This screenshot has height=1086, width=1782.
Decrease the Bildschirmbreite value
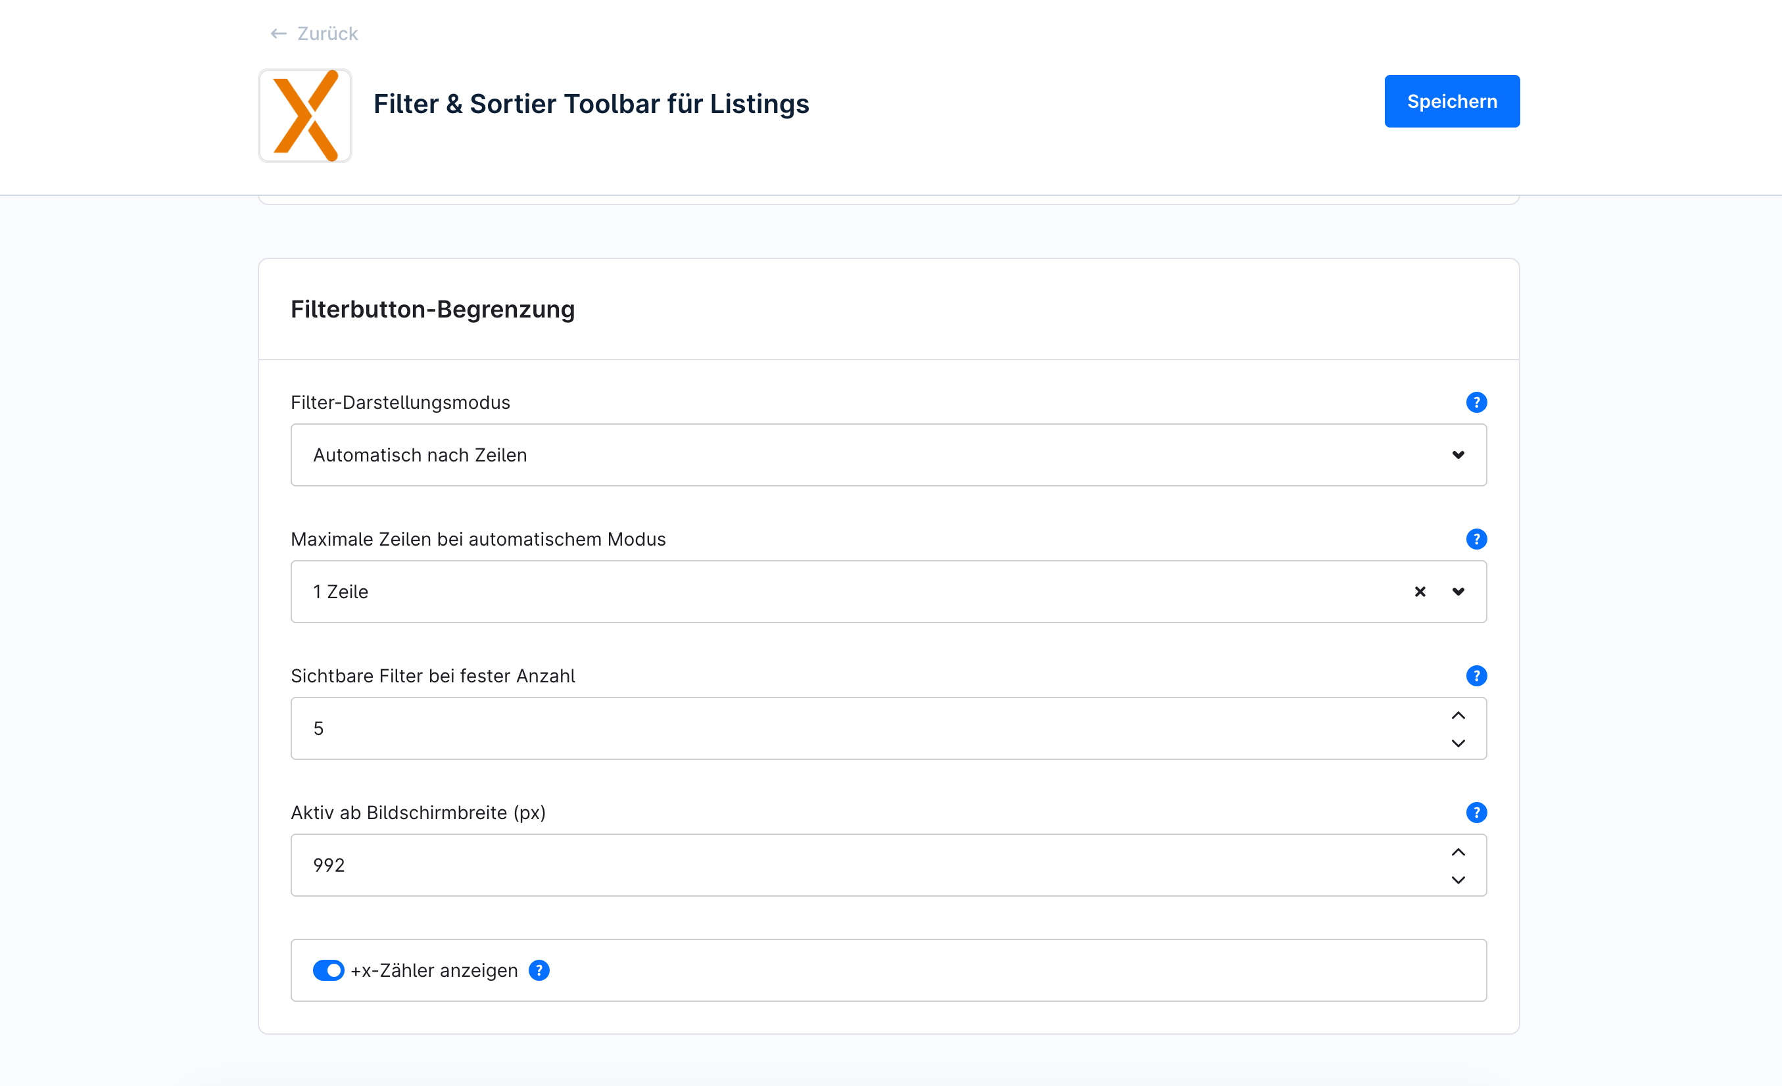1458,880
